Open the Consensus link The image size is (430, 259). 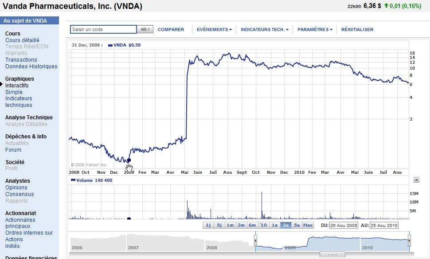pyautogui.click(x=20, y=194)
